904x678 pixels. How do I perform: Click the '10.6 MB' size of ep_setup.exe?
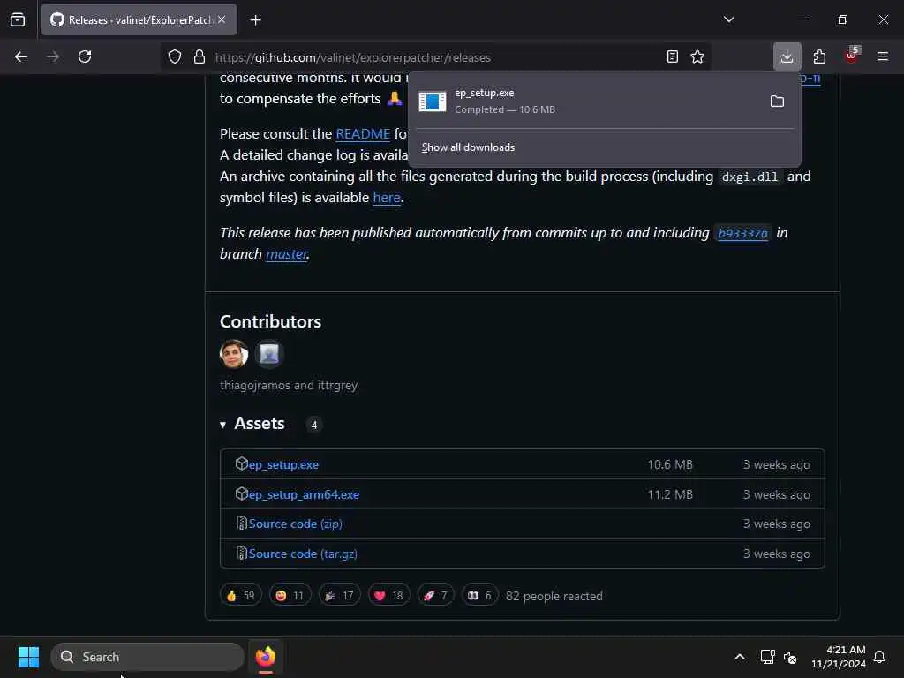point(669,464)
